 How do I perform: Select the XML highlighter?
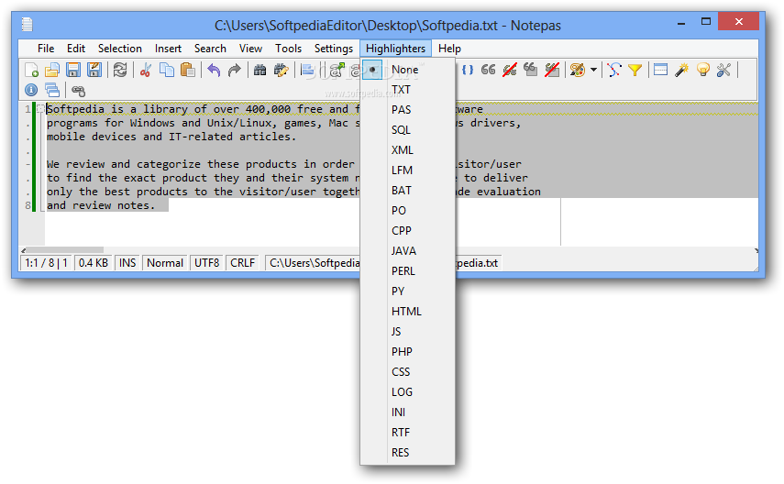[407, 150]
